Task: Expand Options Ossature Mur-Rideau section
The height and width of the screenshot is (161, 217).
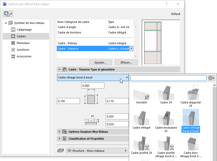Action: click(x=60, y=132)
